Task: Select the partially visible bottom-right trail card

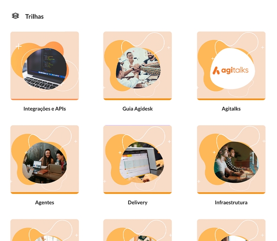Action: (x=231, y=230)
